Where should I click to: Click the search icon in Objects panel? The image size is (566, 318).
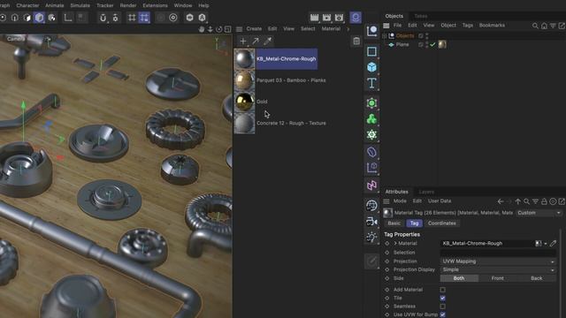pos(535,26)
